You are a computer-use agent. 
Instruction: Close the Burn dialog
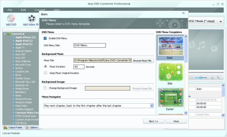(183, 13)
